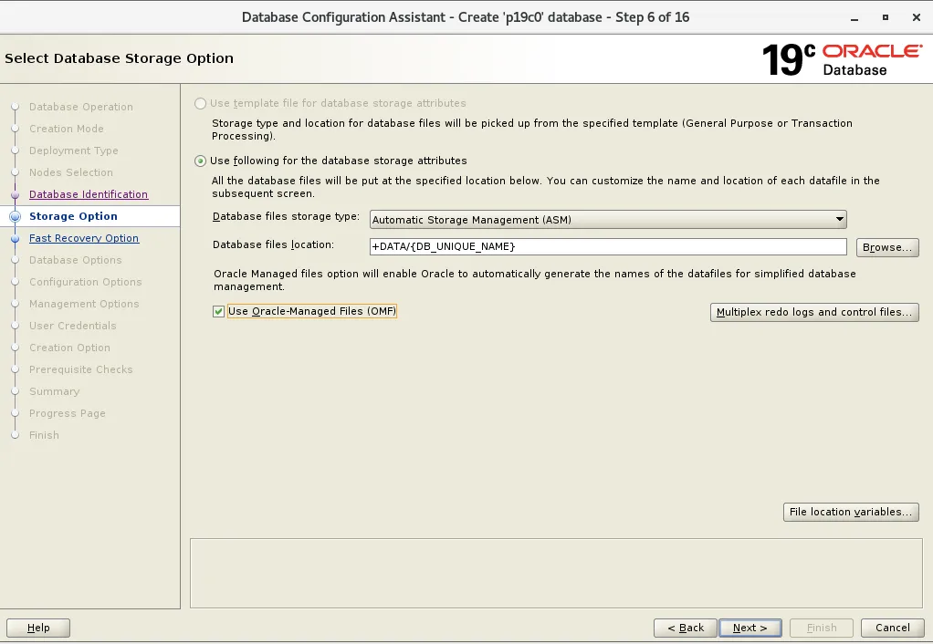This screenshot has width=933, height=644.
Task: Open the File location variables dialog
Action: tap(851, 512)
